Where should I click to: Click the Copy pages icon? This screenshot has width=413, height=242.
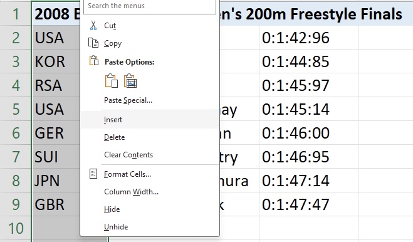(93, 43)
